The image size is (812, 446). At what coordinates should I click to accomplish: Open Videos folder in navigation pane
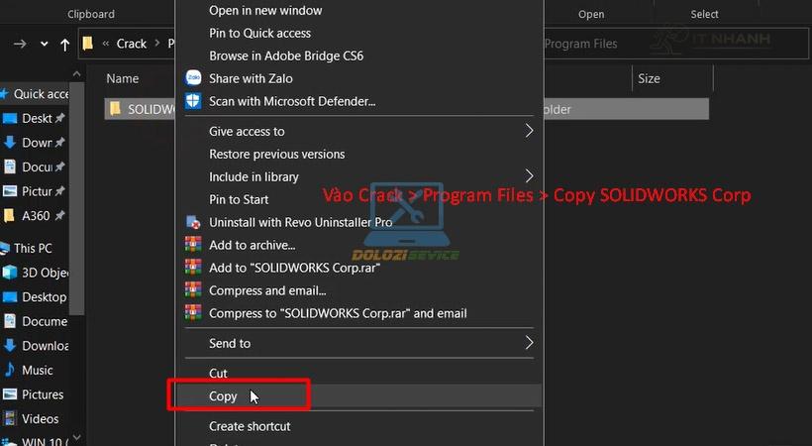click(x=41, y=418)
